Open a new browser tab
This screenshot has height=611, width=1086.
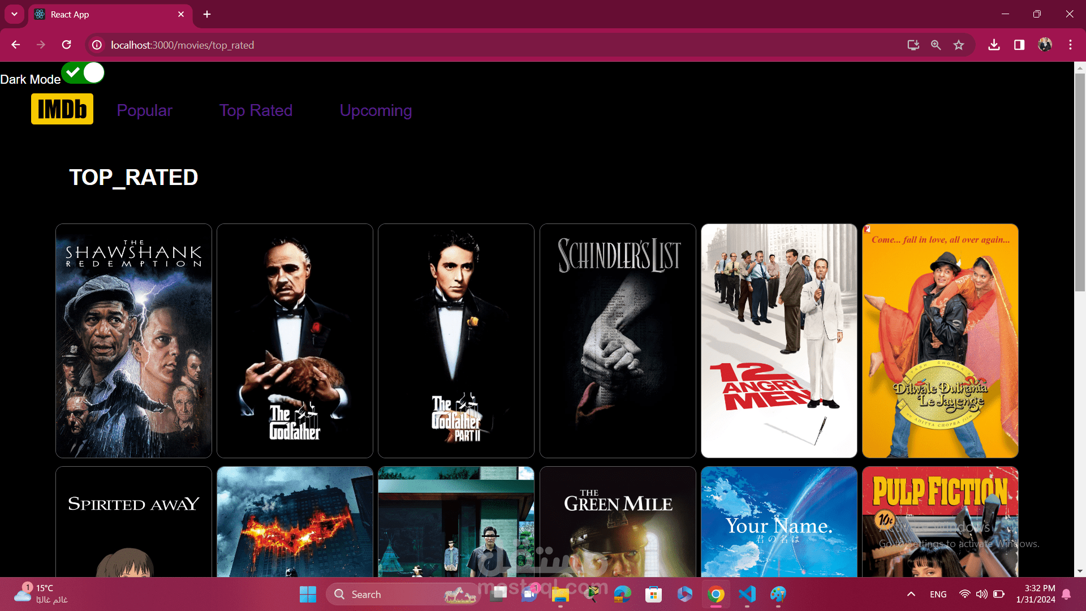click(207, 14)
